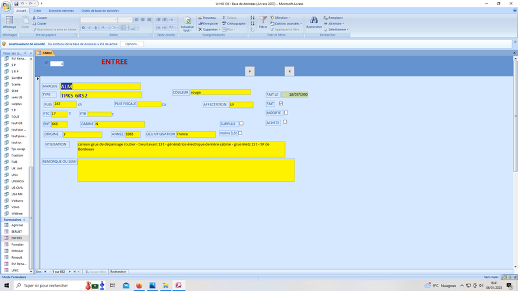518x291 pixels.
Task: Click the Nouveau record icon in ribbon
Action: 207,18
